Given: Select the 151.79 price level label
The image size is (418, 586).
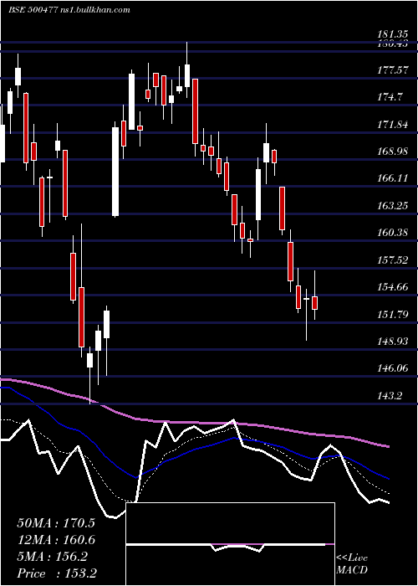Looking at the screenshot, I should [x=392, y=314].
